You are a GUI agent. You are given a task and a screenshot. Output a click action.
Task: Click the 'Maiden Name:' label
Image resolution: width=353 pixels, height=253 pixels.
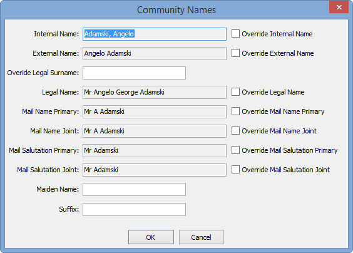coord(58,189)
